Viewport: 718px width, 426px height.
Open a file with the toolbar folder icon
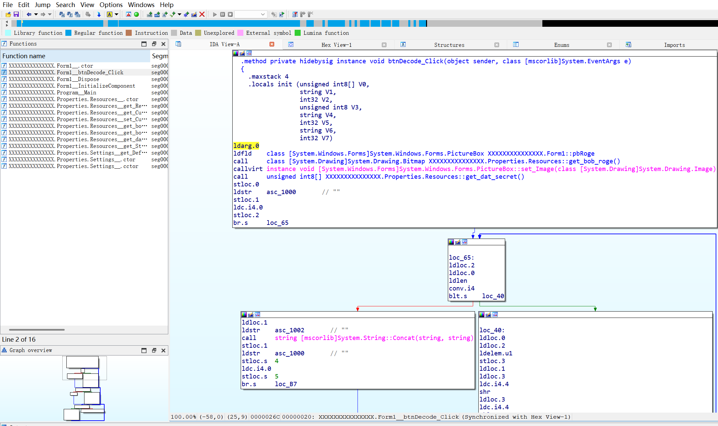click(x=8, y=14)
